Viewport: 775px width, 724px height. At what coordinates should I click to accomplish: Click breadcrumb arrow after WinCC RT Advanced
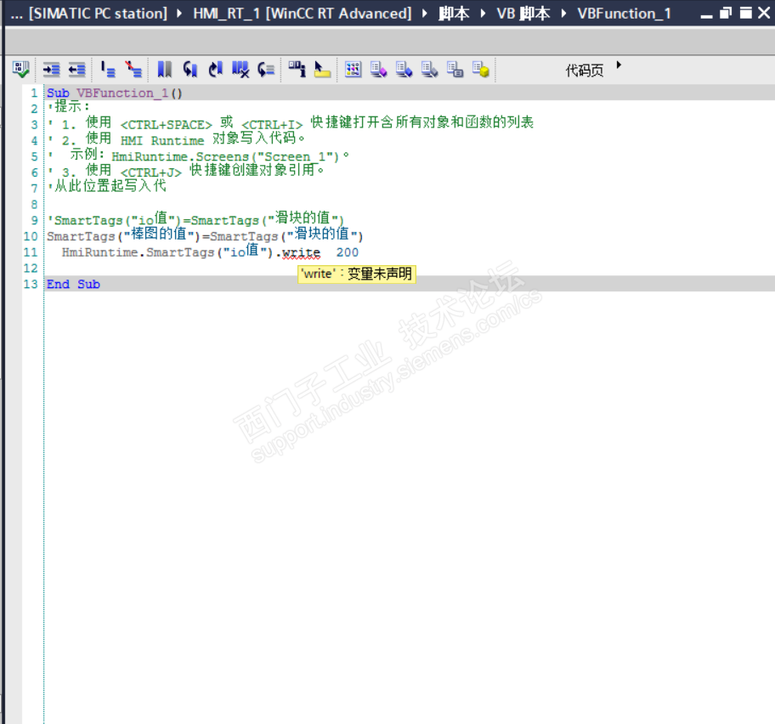point(425,13)
